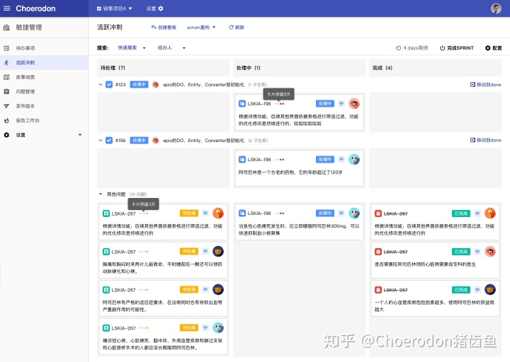Click priority 中 tag on 阿司匹林是一个古老的药物 card
The image size is (510, 362).
[x=341, y=159]
